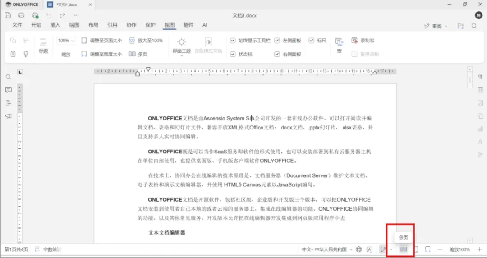This screenshot has height=258, width=487.
Task: Open image settings in right sidebar
Action: (x=480, y=103)
